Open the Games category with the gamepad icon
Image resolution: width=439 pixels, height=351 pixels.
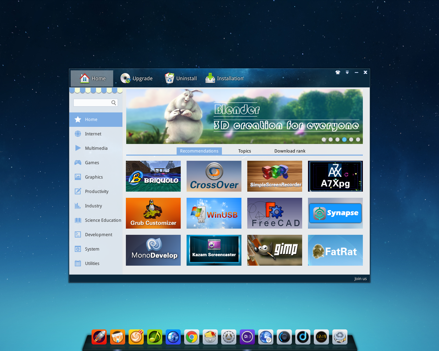pos(96,163)
